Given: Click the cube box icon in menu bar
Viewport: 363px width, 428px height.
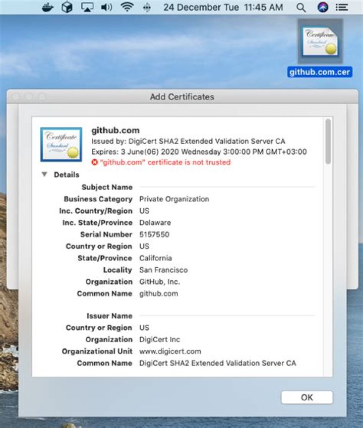Looking at the screenshot, I should [x=67, y=8].
